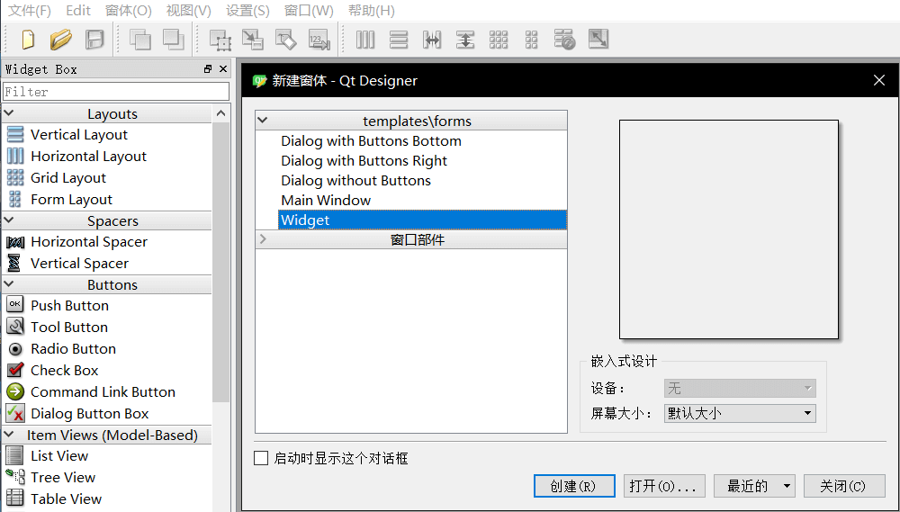This screenshot has height=512, width=900.
Task: Click the 创建(R) button
Action: point(574,486)
